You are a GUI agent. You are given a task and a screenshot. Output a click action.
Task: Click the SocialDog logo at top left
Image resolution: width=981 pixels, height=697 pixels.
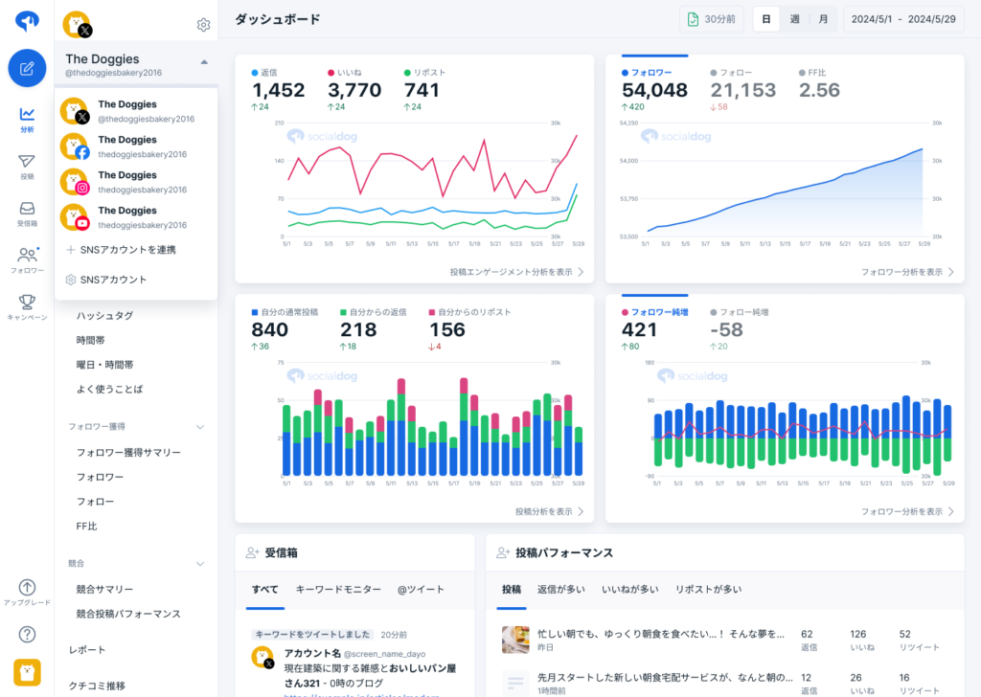point(26,19)
